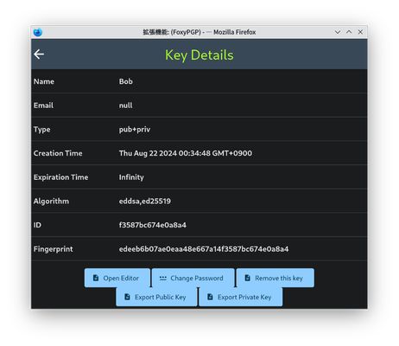This screenshot has height=346, width=399.
Task: Select the key ID f3587bc674e0a8a4
Action: click(x=153, y=225)
